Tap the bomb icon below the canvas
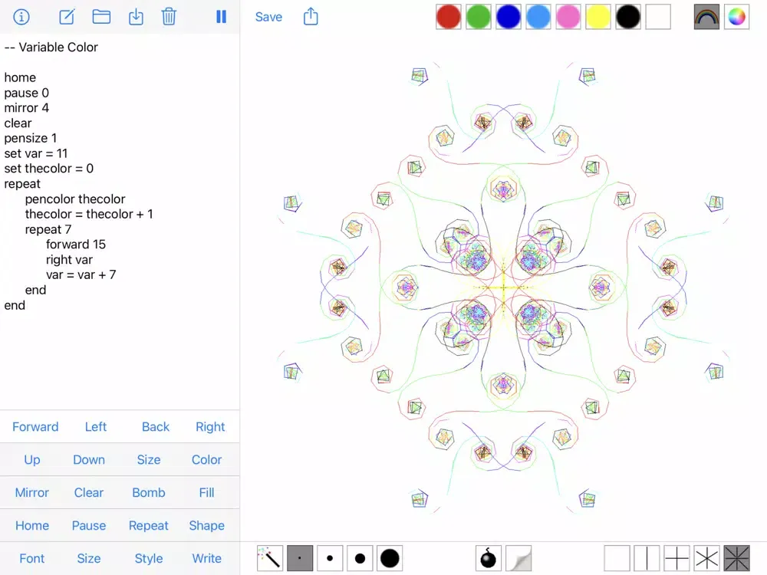767x575 pixels. click(x=489, y=558)
